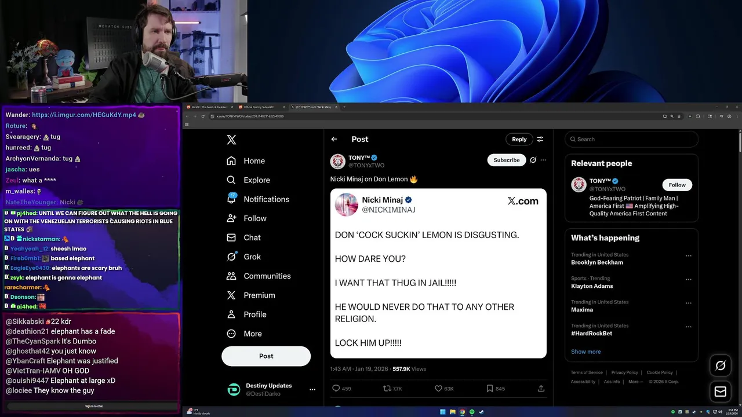Open Communities in the sidebar
The height and width of the screenshot is (417, 742).
[x=259, y=276]
